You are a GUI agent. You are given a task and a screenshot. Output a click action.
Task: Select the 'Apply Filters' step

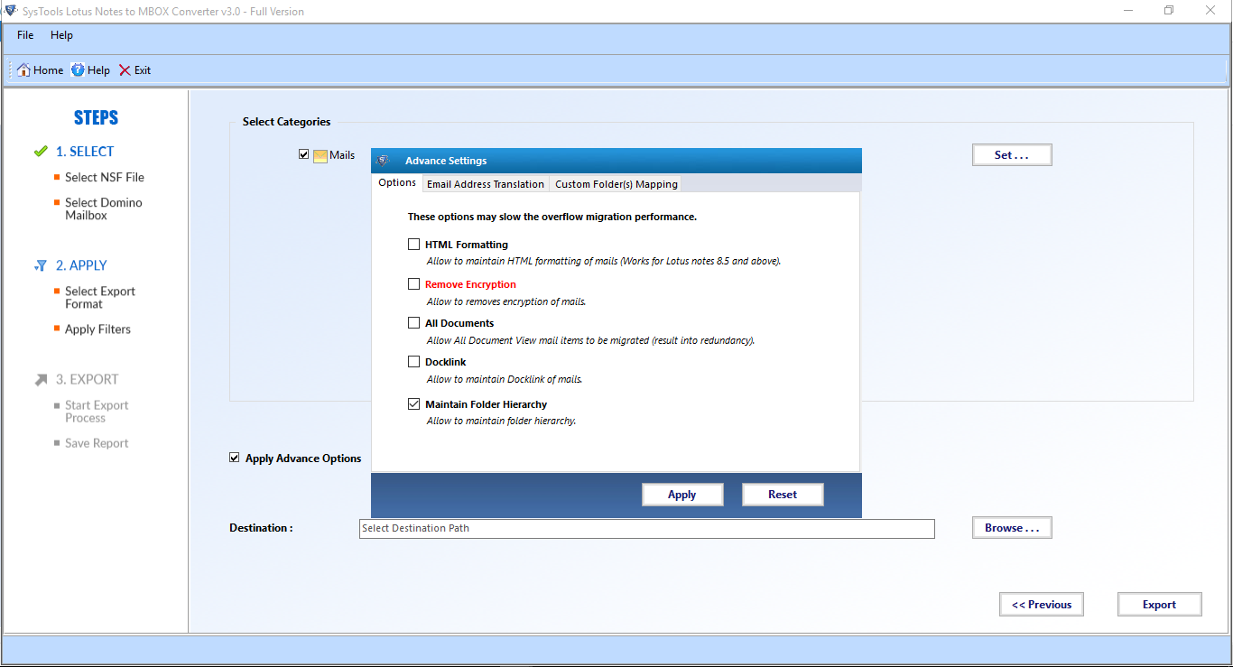coord(97,329)
